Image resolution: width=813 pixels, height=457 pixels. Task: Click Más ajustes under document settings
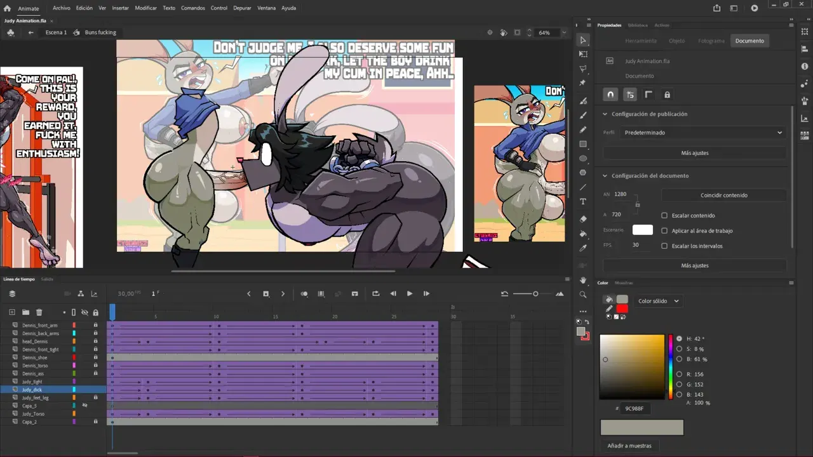(695, 266)
